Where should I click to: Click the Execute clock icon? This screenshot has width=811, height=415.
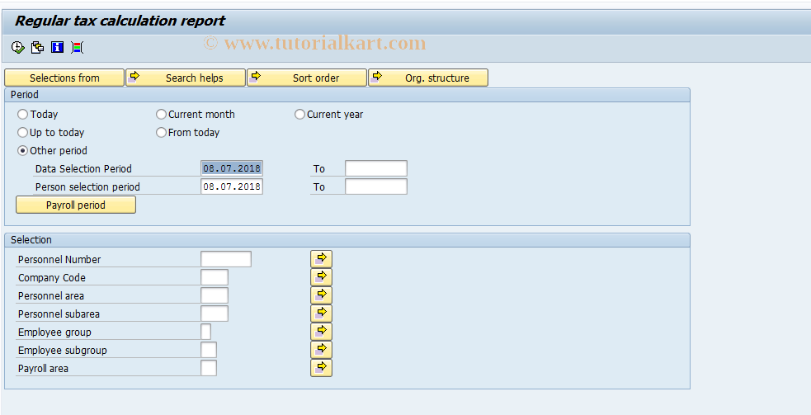pyautogui.click(x=17, y=48)
